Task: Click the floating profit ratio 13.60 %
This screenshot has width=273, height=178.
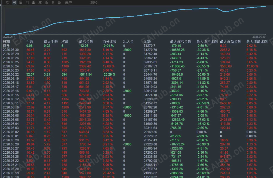Action: (x=252, y=66)
